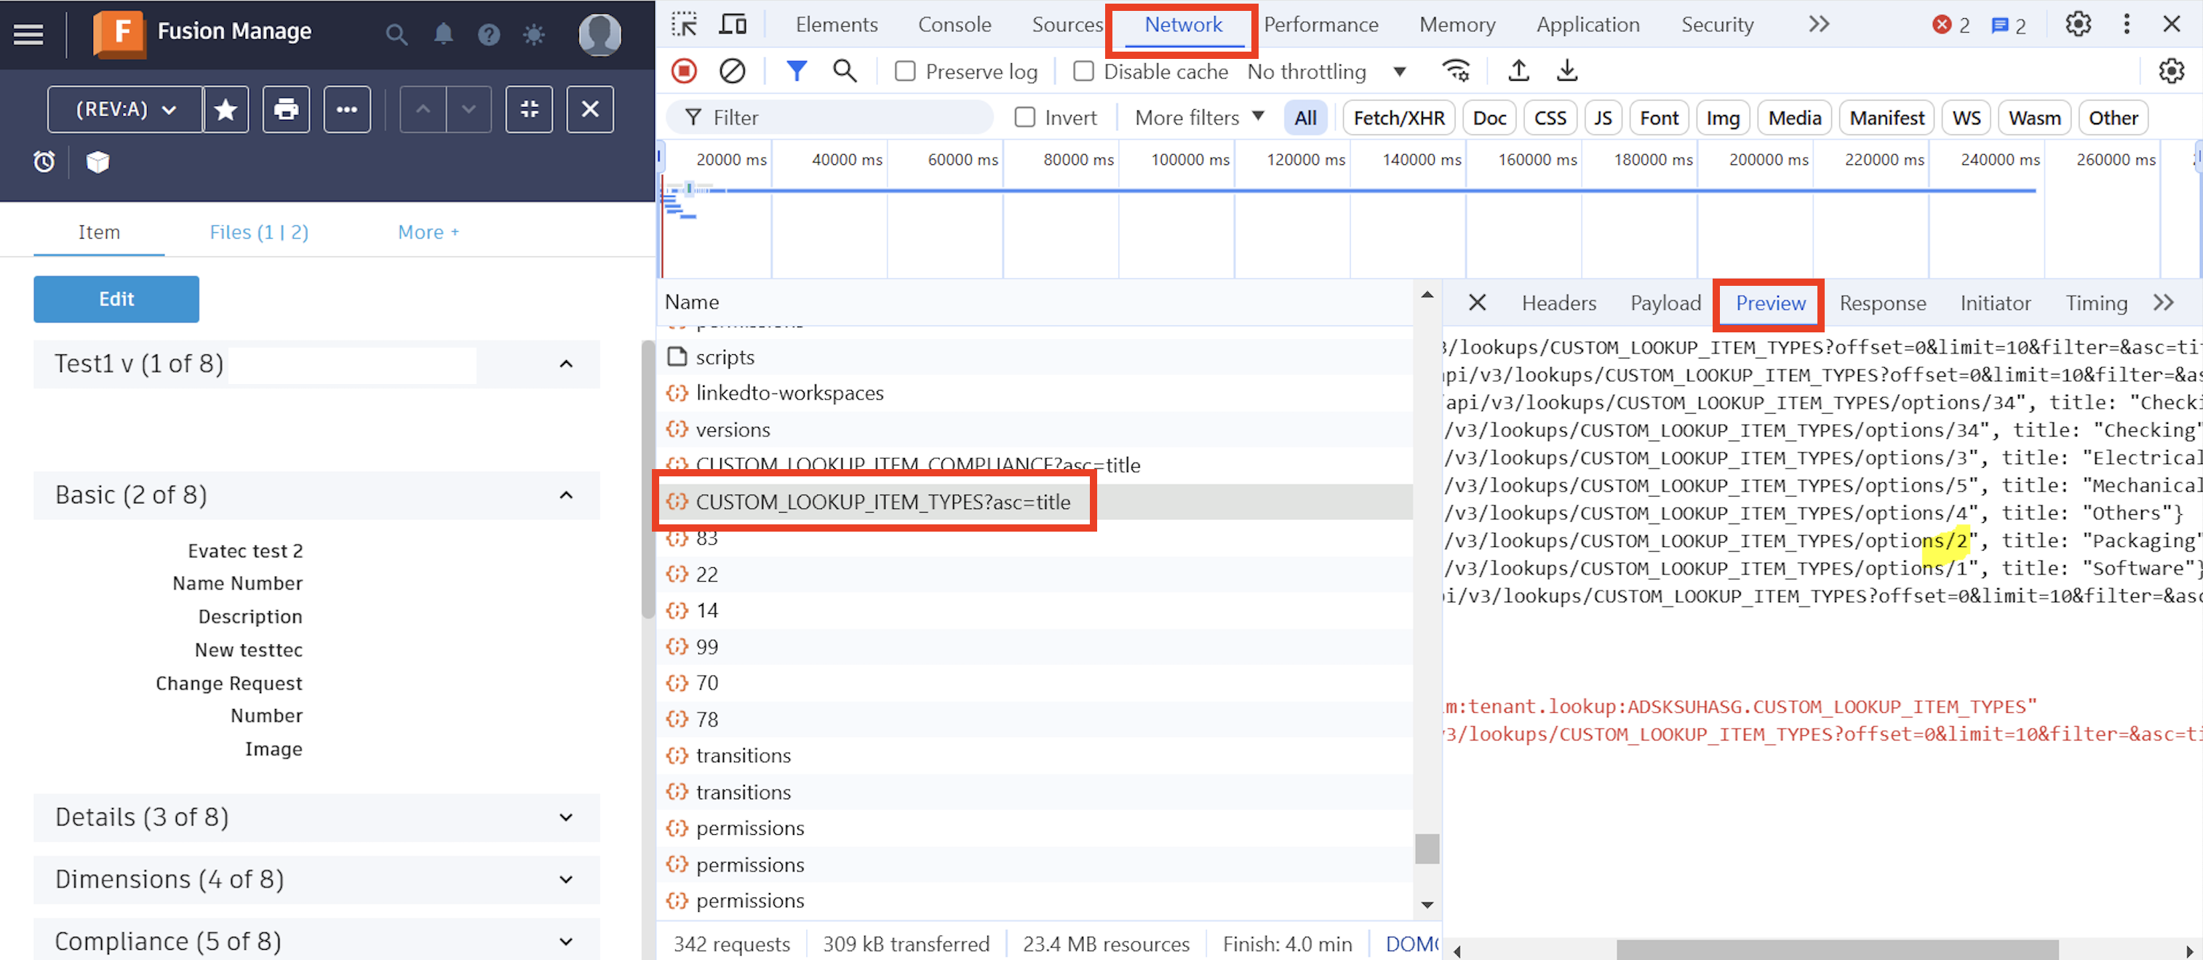Toggle the network filter funnel icon

click(x=796, y=71)
